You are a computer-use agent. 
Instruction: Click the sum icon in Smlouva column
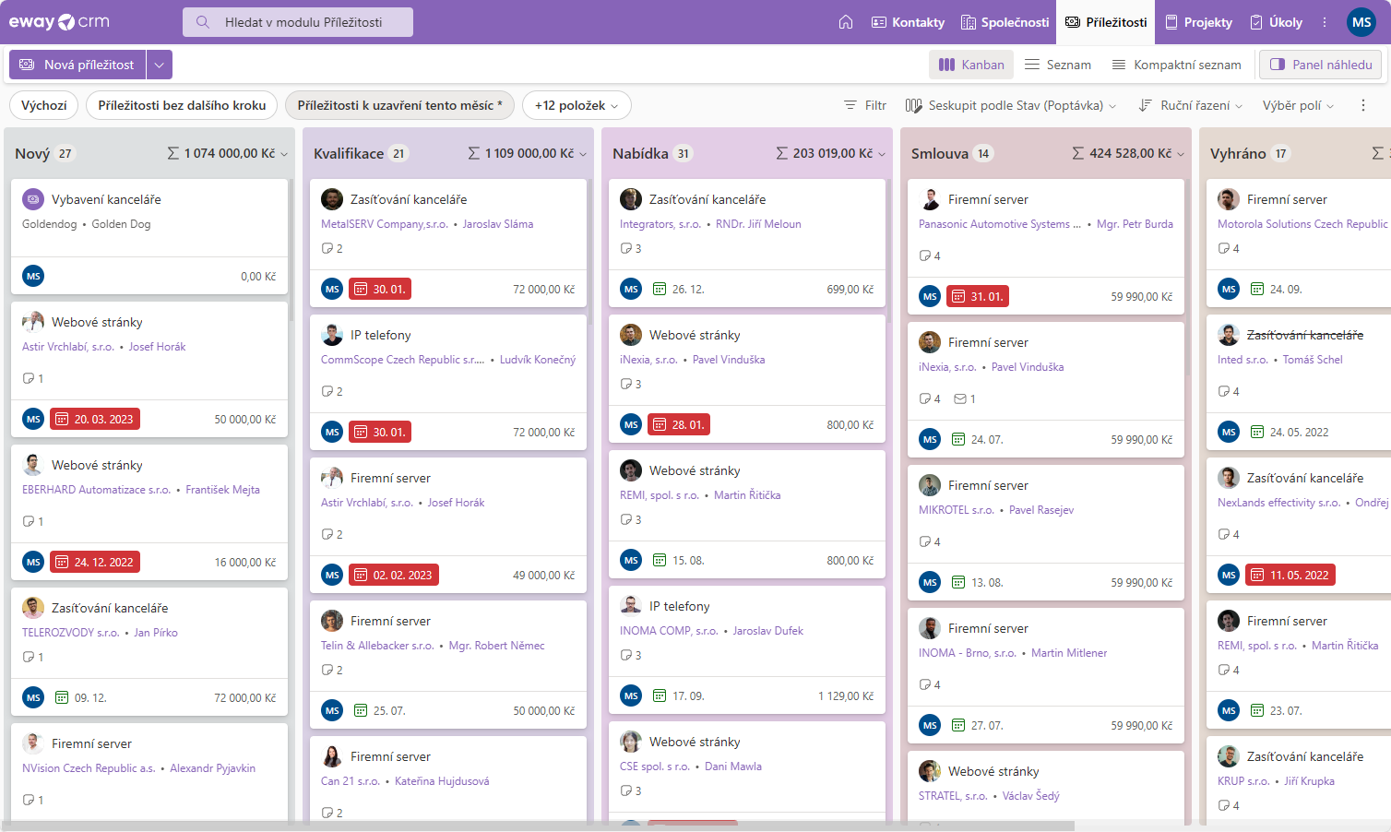coord(1077,153)
